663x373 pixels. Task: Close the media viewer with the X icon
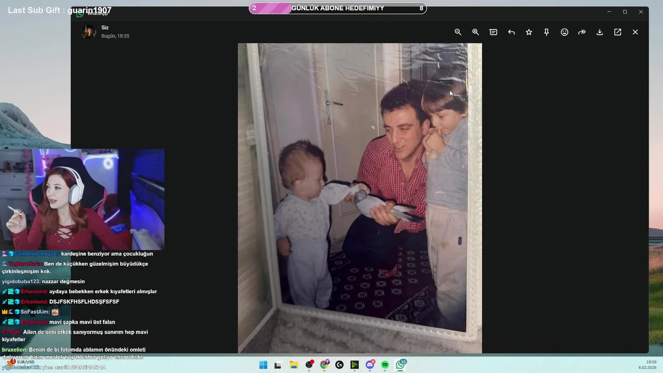[x=635, y=32]
